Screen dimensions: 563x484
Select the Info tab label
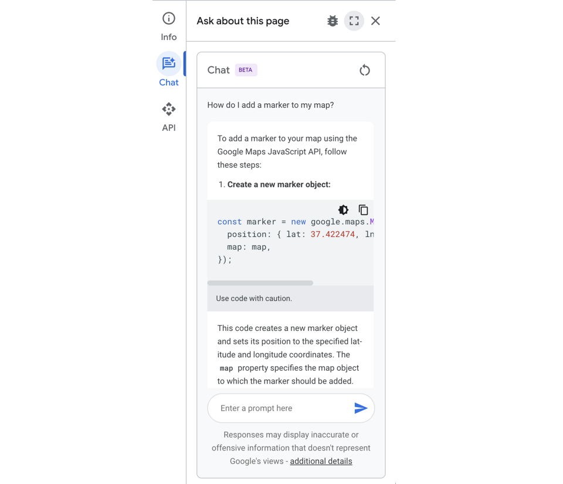168,37
